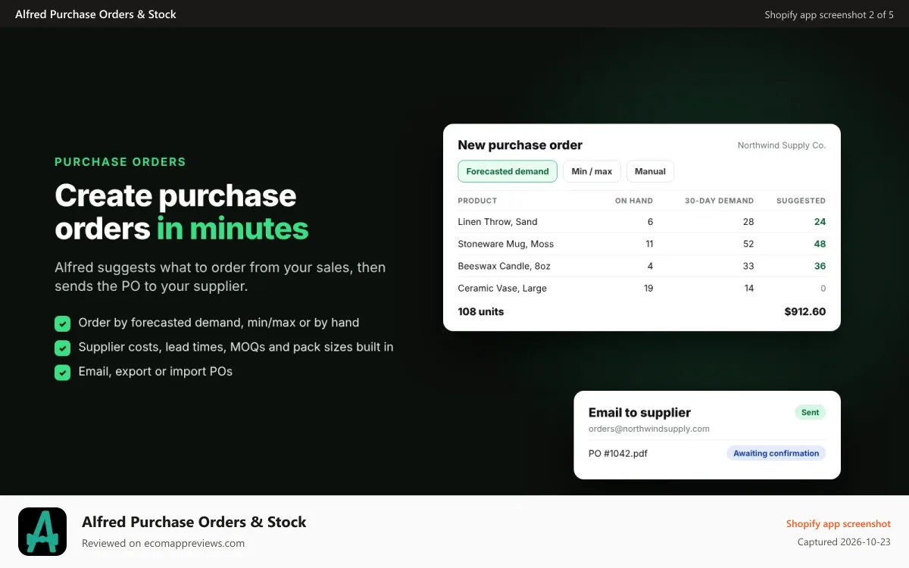Click the orders@northwindsupply.com email address
The width and height of the screenshot is (909, 568).
(x=649, y=429)
